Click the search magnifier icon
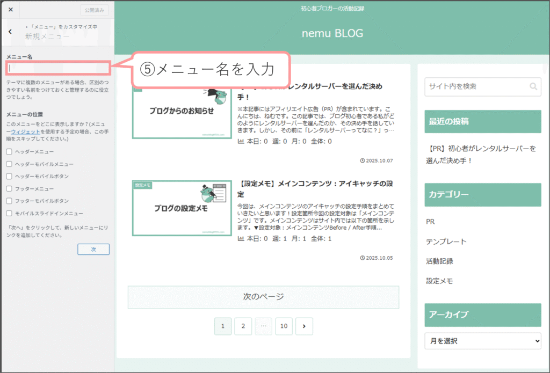 pos(533,86)
